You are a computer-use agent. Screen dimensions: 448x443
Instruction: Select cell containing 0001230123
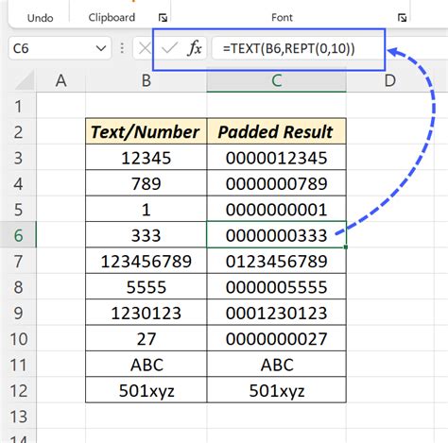[x=276, y=313]
